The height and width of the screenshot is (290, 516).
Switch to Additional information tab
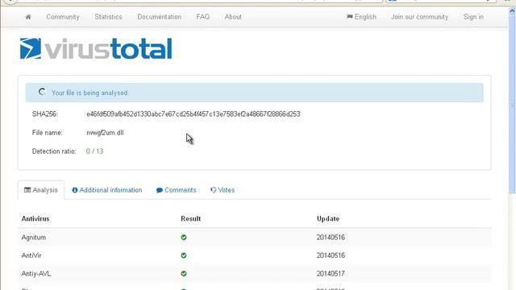pyautogui.click(x=107, y=190)
